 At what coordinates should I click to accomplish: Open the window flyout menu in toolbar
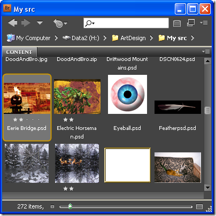pyautogui.click(x=204, y=23)
